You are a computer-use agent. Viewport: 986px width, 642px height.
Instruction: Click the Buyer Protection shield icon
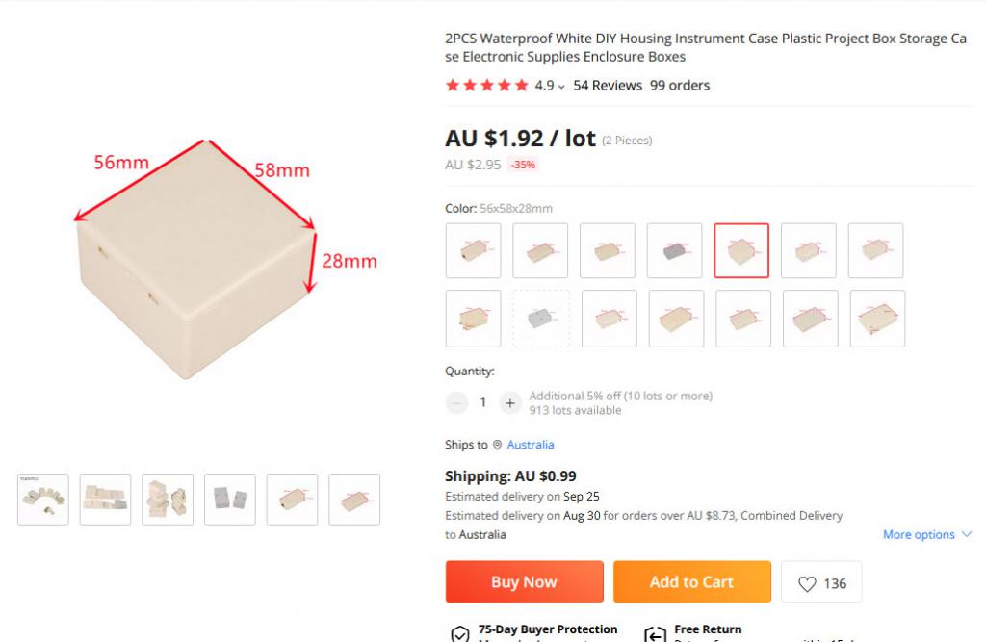click(459, 634)
